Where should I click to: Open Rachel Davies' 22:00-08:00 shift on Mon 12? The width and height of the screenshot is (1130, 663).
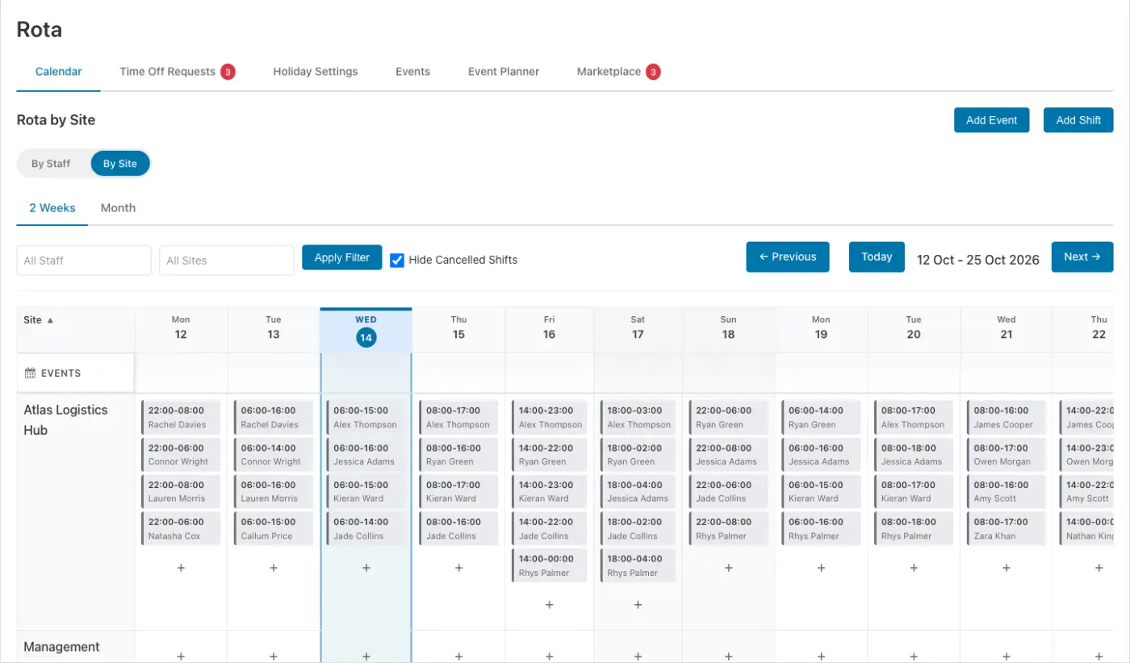point(181,417)
